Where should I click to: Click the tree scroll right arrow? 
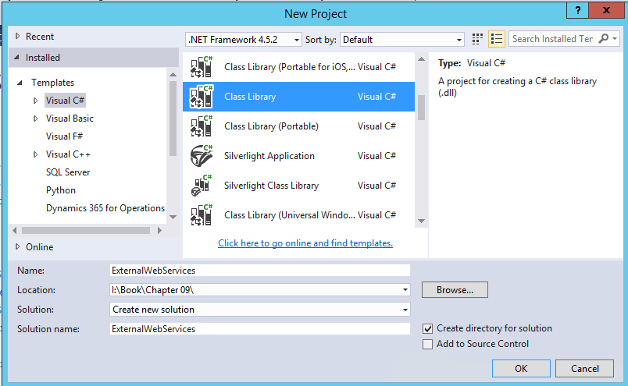(159, 230)
